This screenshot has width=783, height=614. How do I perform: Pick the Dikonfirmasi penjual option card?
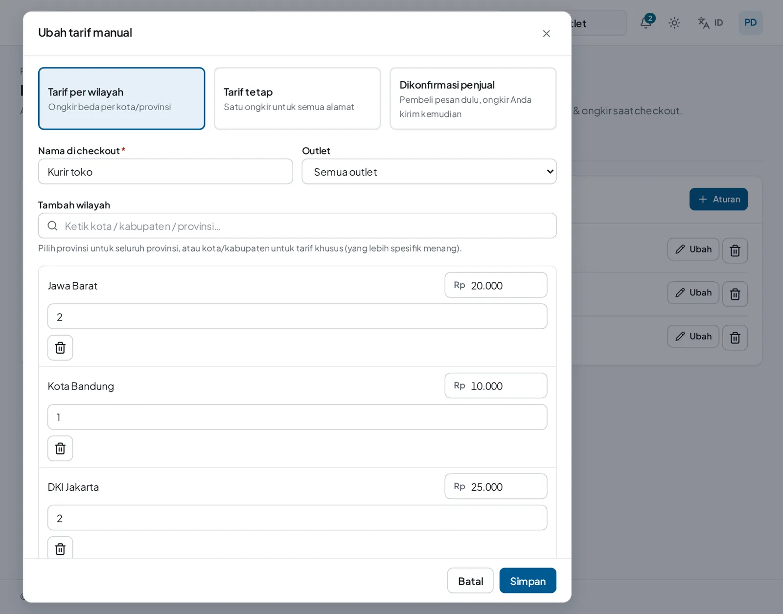[x=473, y=98]
